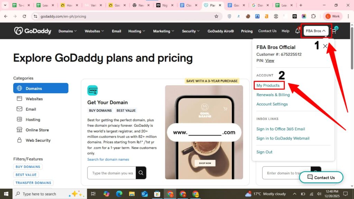Bookmark page with the star icon

216,16
